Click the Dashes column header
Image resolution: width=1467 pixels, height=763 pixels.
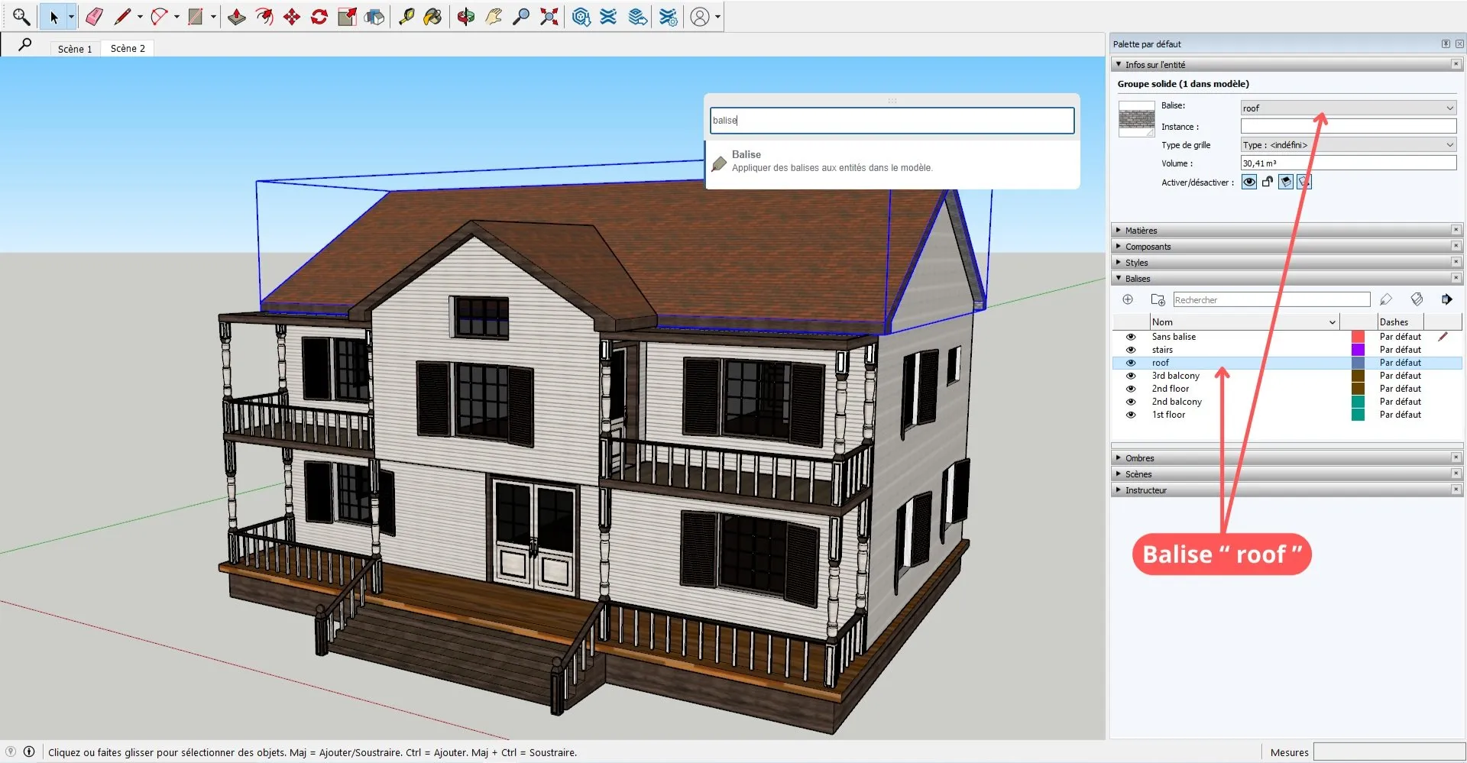(x=1400, y=322)
